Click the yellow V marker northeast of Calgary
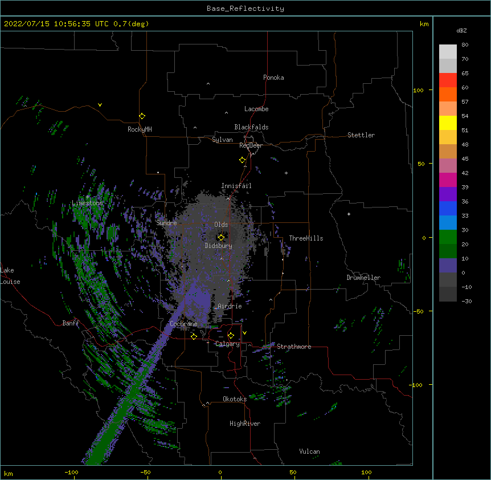 (x=244, y=333)
